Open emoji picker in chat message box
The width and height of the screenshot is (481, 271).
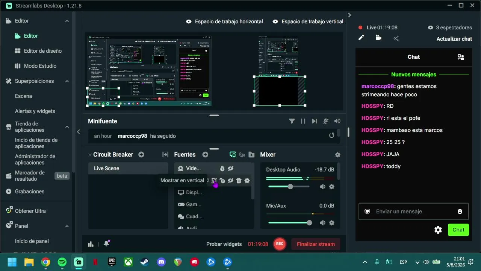click(460, 212)
